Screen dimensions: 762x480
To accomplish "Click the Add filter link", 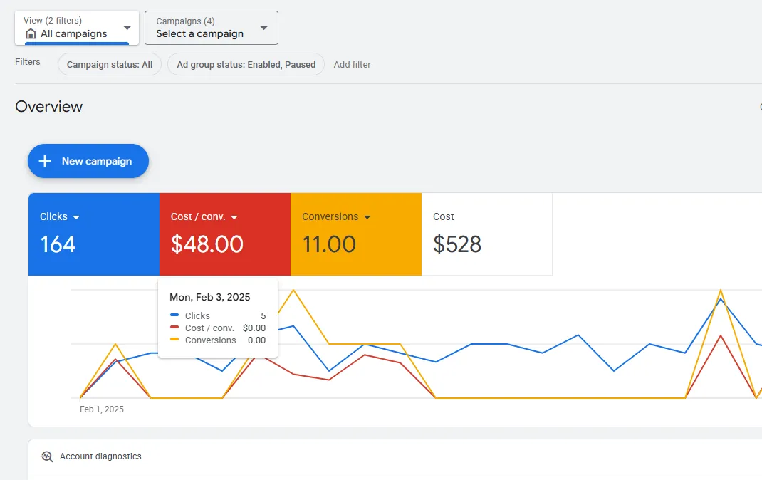I will [x=352, y=64].
